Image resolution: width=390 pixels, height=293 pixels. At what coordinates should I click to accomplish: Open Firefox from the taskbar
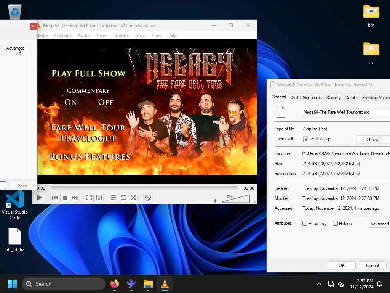click(x=114, y=284)
